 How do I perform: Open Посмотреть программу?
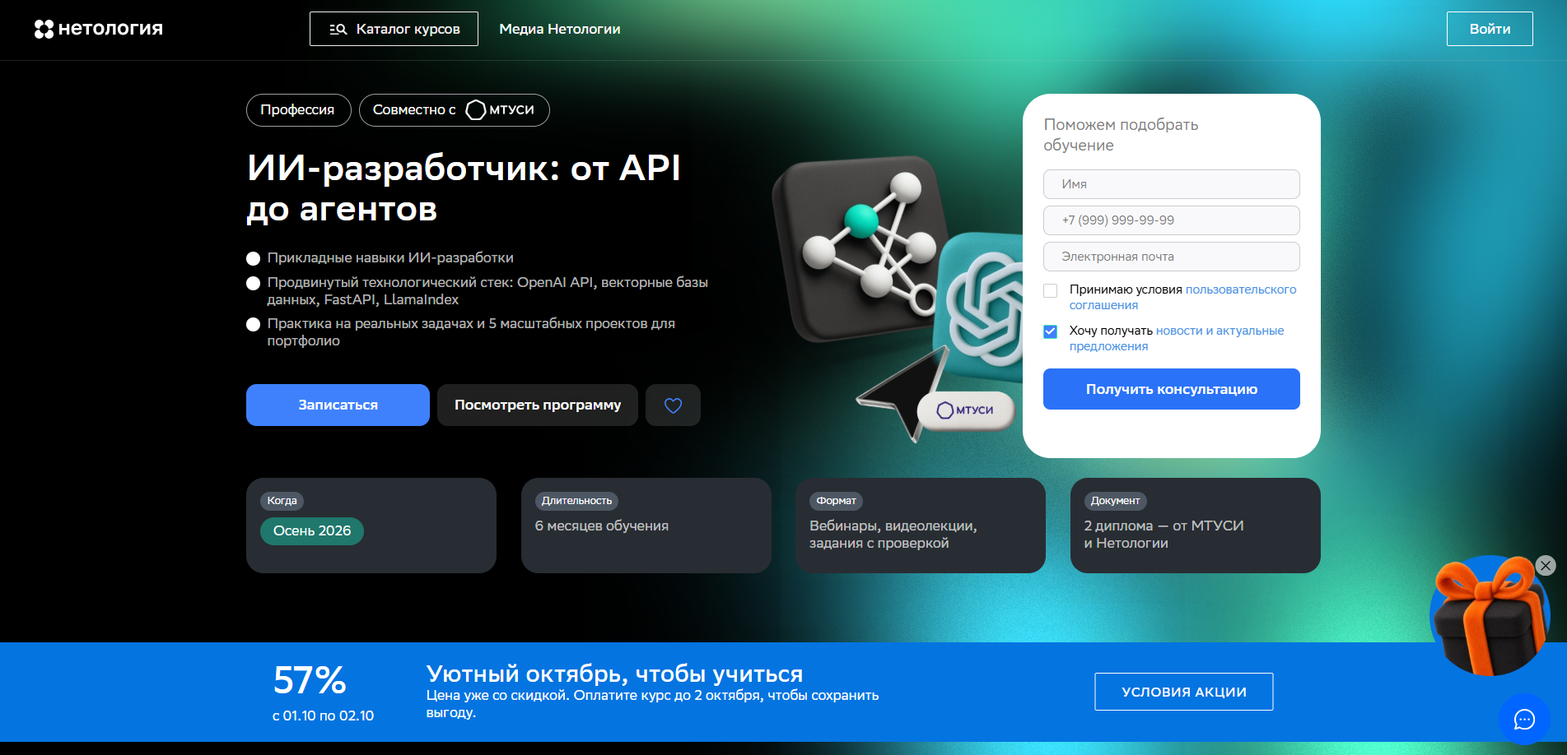coord(538,405)
